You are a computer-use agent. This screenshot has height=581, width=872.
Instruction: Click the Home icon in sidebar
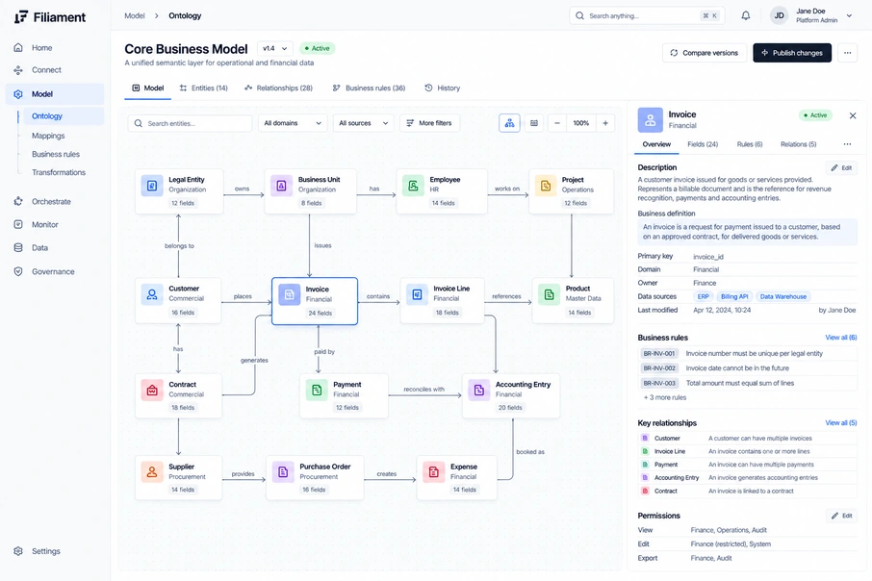click(18, 48)
